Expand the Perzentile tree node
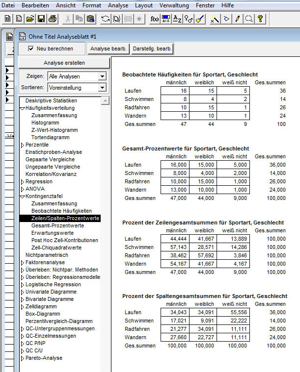The width and height of the screenshot is (300, 372). pyautogui.click(x=23, y=145)
